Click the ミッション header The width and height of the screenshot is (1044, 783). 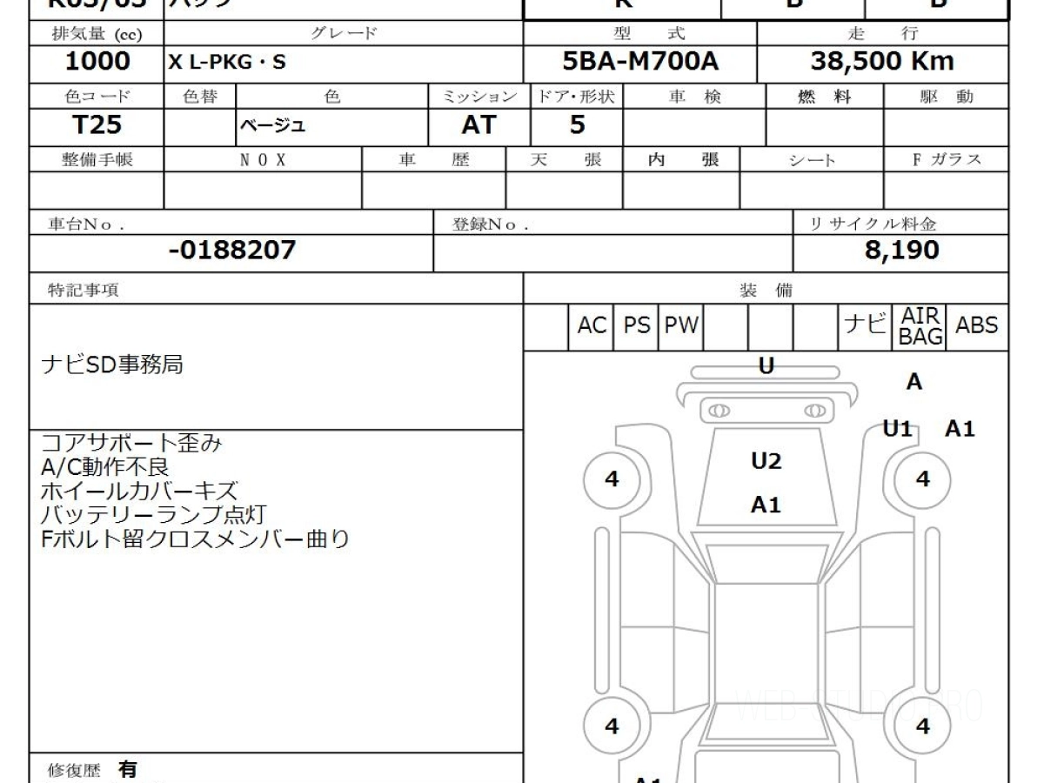coord(479,97)
